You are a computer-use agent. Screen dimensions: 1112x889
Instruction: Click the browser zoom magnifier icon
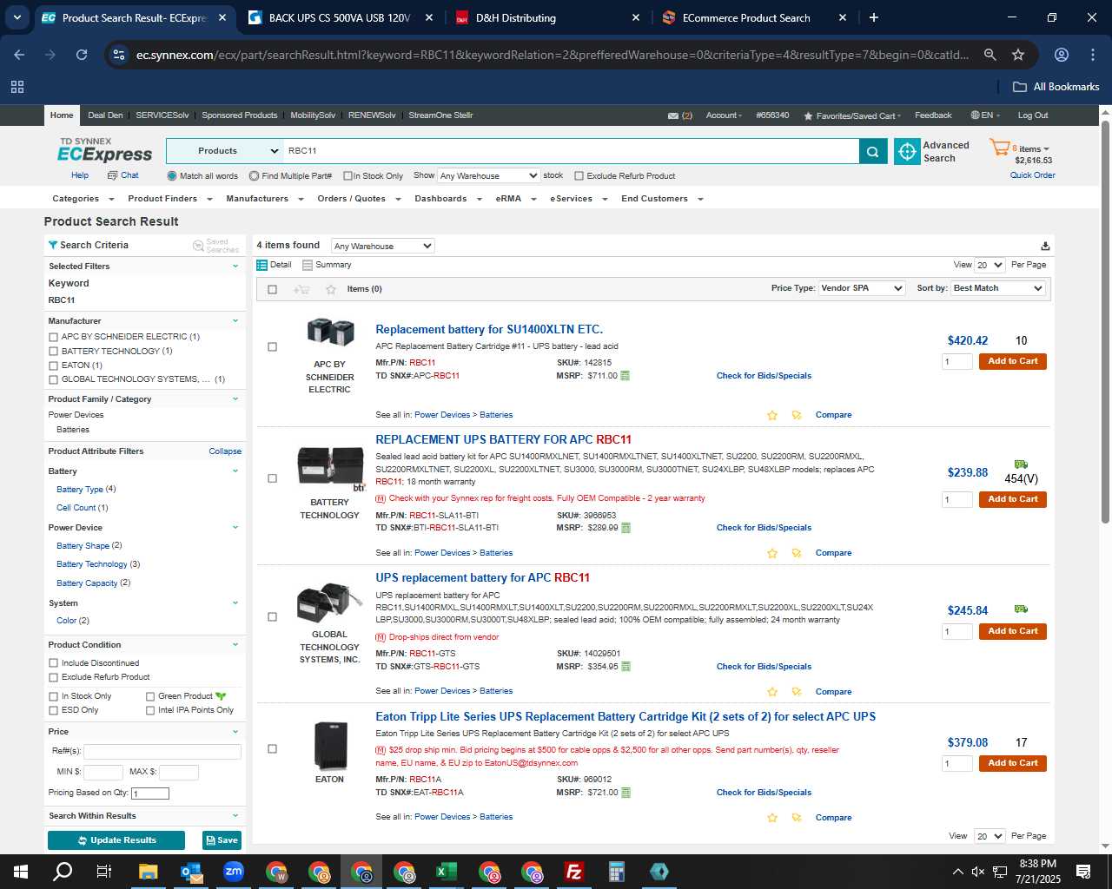click(990, 55)
